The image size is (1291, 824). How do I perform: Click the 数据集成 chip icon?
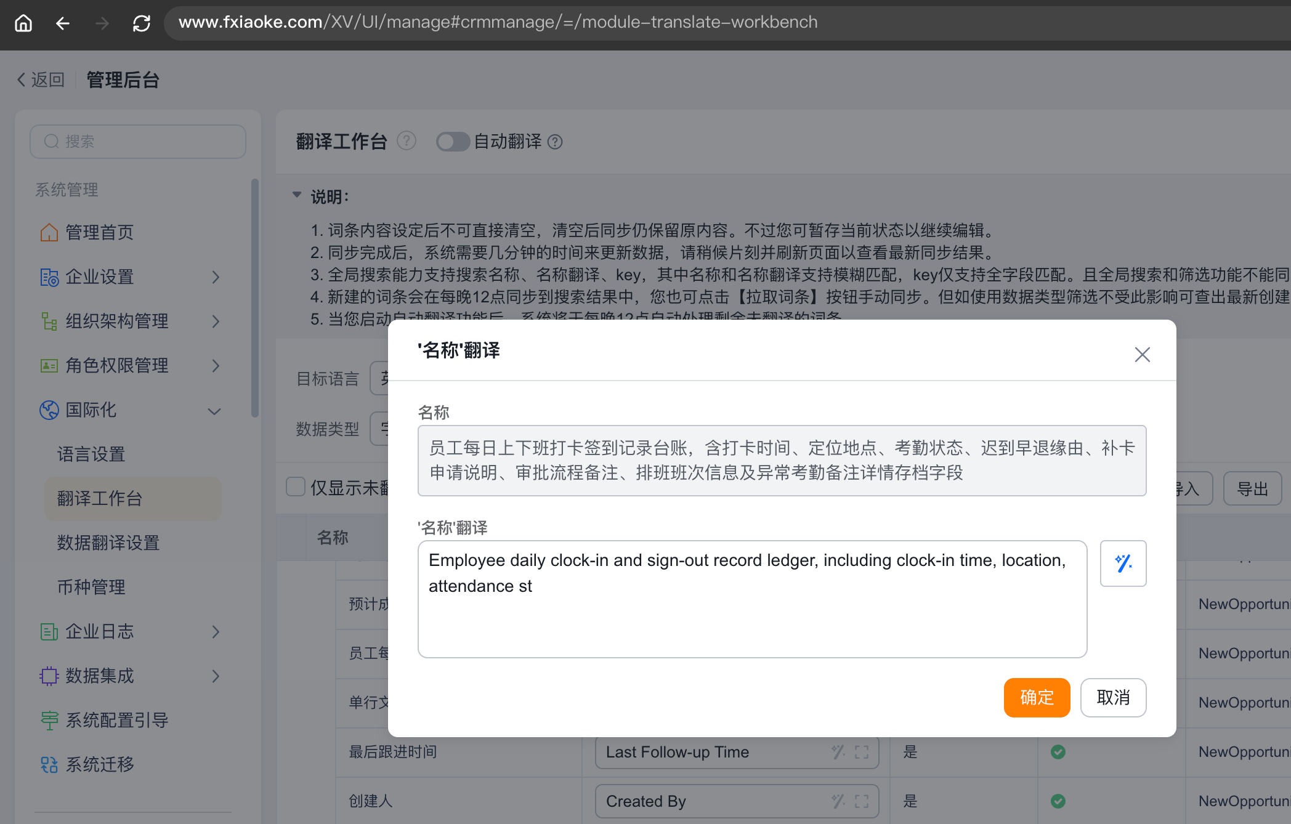pos(49,676)
